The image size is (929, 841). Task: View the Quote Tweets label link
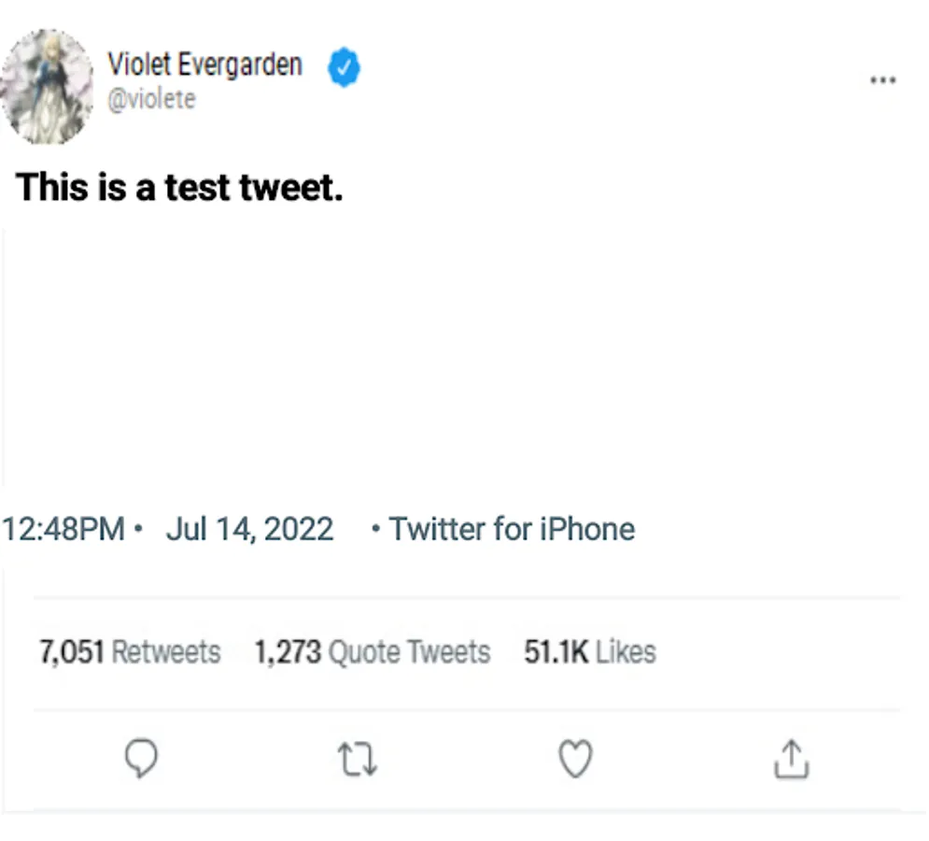point(409,651)
